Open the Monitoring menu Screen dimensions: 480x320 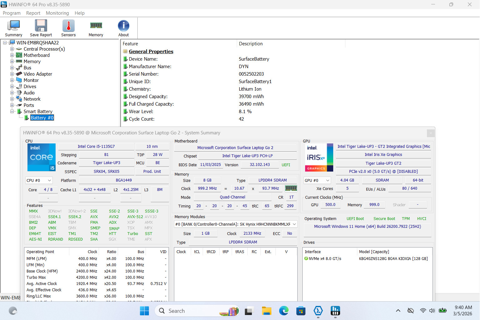[57, 13]
